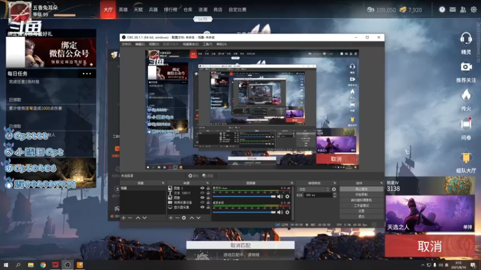This screenshot has width=481, height=270.
Task: Open 传火 flame icon in game sidebar
Action: pyautogui.click(x=466, y=95)
